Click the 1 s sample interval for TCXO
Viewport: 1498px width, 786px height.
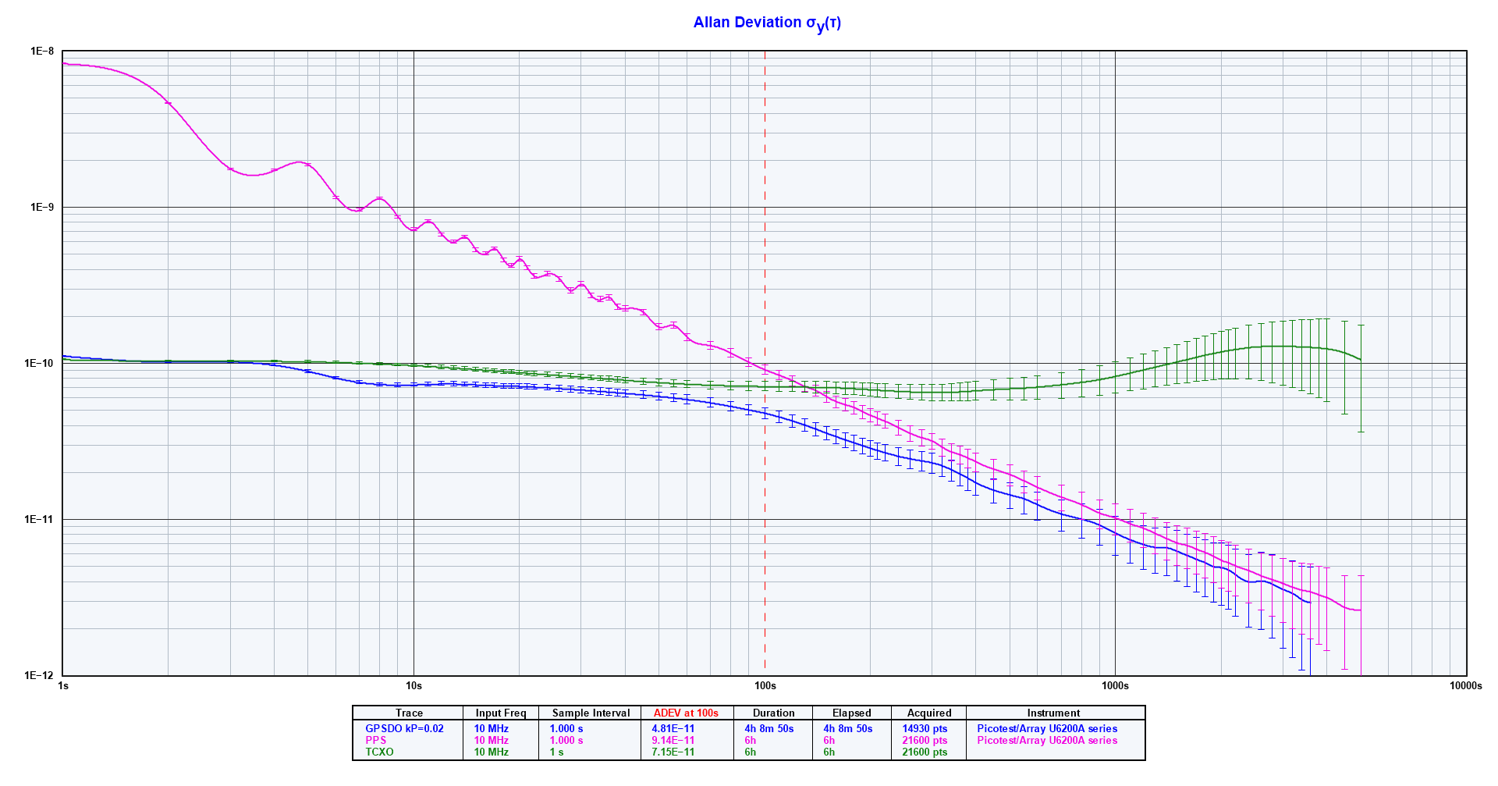click(556, 752)
